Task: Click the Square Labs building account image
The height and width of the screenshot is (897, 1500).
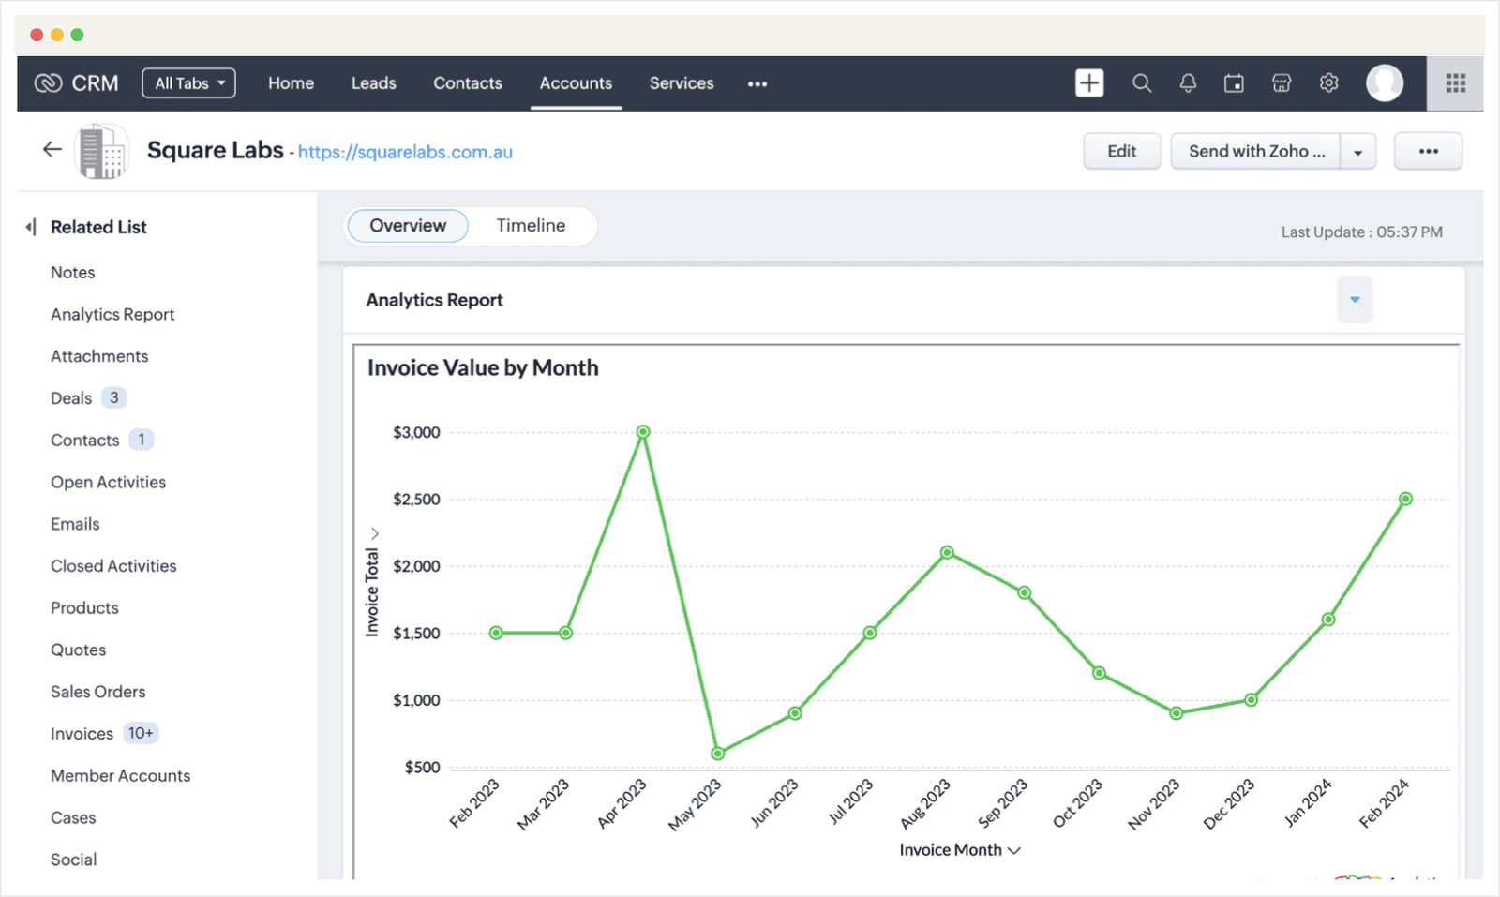Action: click(101, 151)
